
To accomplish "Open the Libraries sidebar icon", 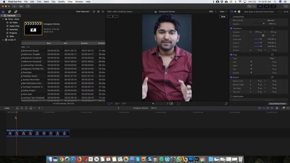I will pyautogui.click(x=3, y=12).
